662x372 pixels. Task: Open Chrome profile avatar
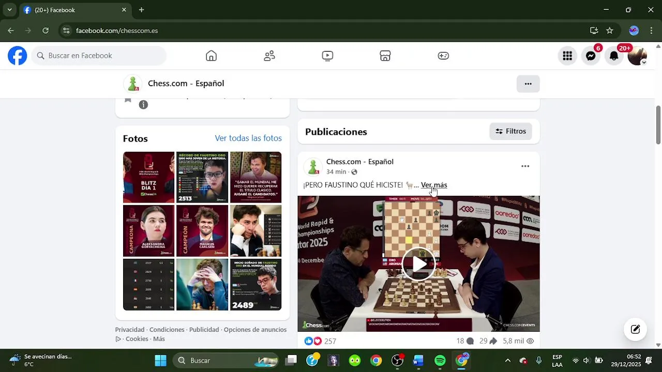[634, 30]
